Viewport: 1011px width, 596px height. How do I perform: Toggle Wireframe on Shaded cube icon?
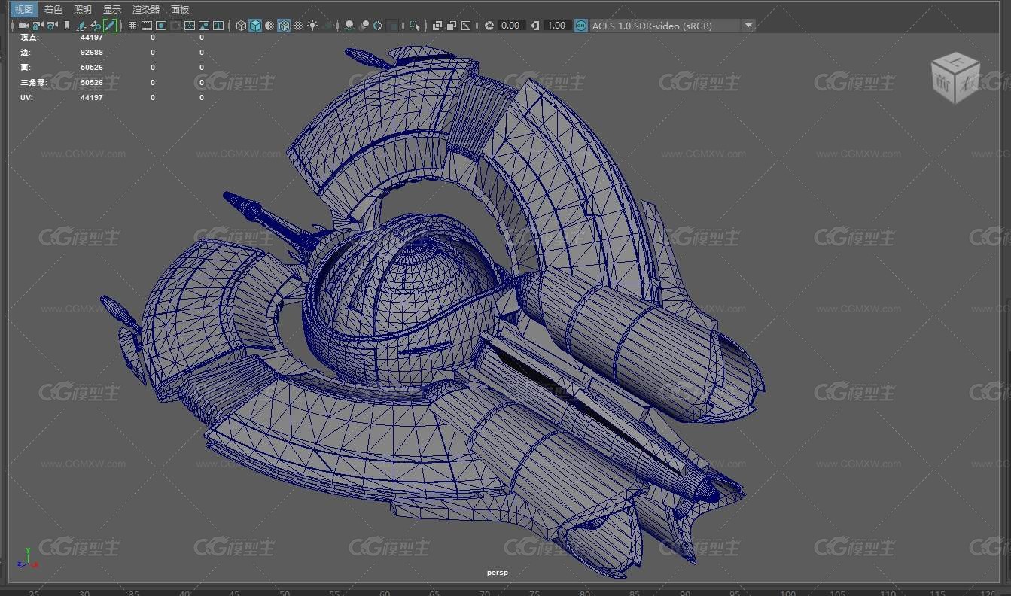coord(284,26)
